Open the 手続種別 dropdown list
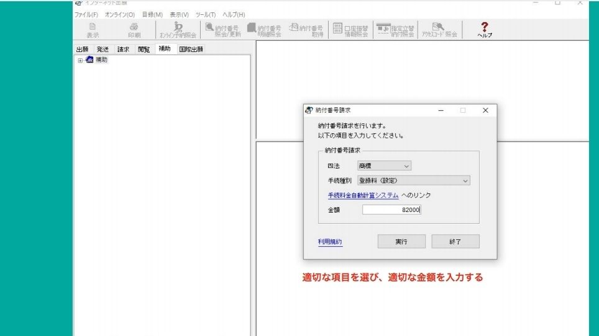The image size is (599, 336). tap(413, 180)
